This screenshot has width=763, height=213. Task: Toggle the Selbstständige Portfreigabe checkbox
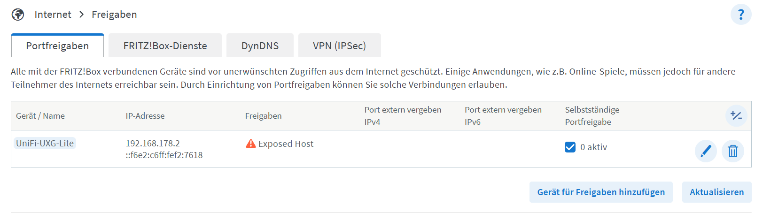(x=570, y=147)
